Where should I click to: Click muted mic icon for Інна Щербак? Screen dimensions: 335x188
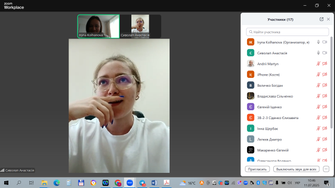(x=318, y=128)
